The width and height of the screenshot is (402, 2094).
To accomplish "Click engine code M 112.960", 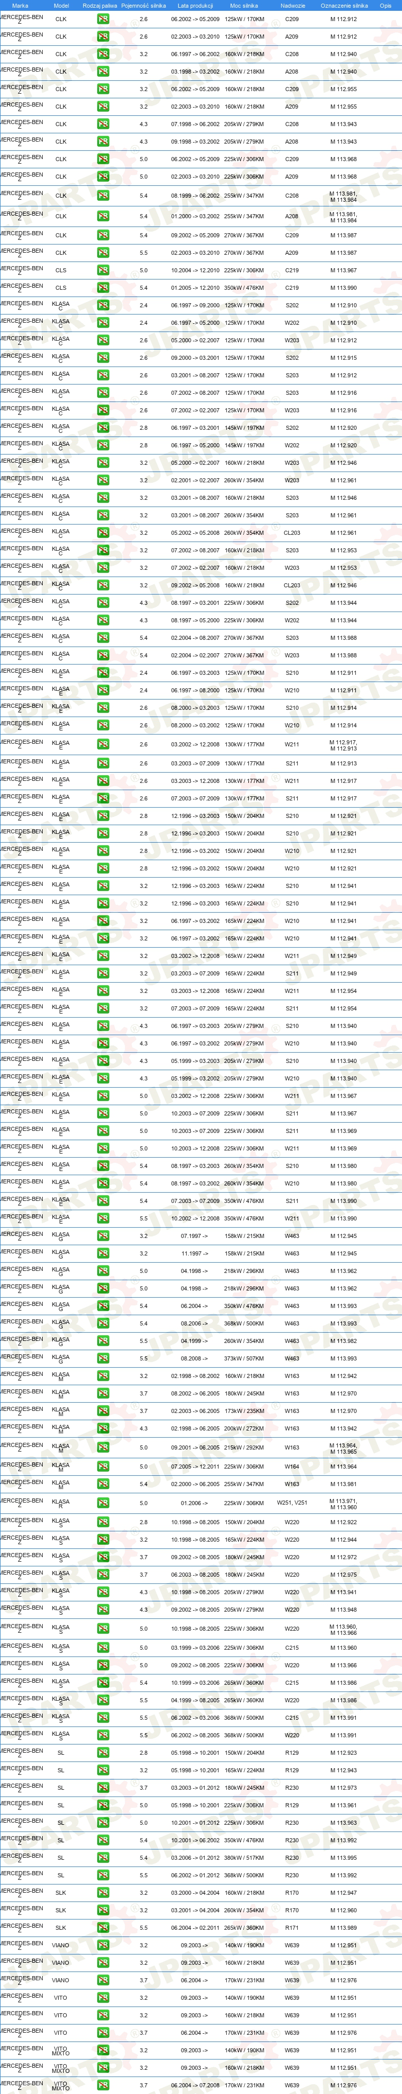I will point(343,1910).
